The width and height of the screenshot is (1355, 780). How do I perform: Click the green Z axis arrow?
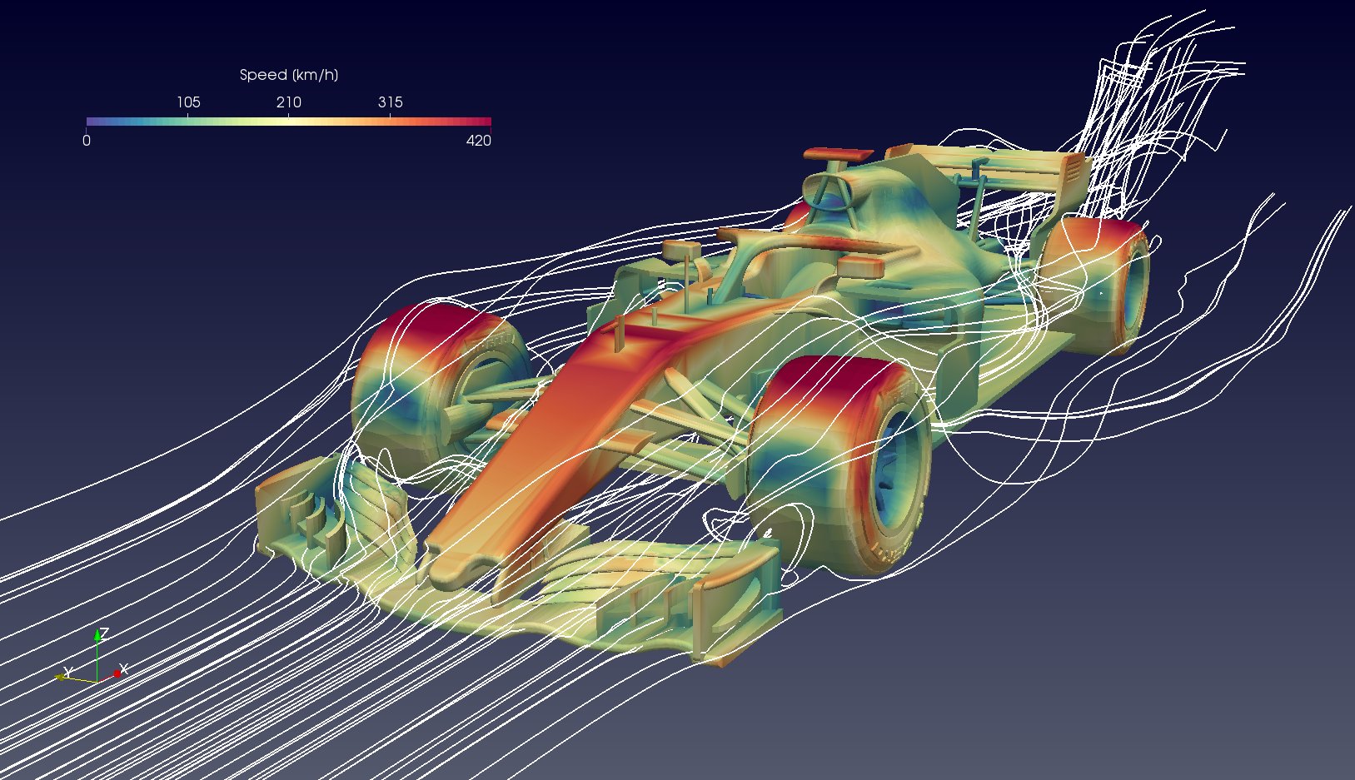coord(97,653)
